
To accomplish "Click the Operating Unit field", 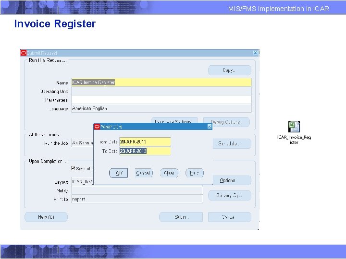I will [161, 91].
